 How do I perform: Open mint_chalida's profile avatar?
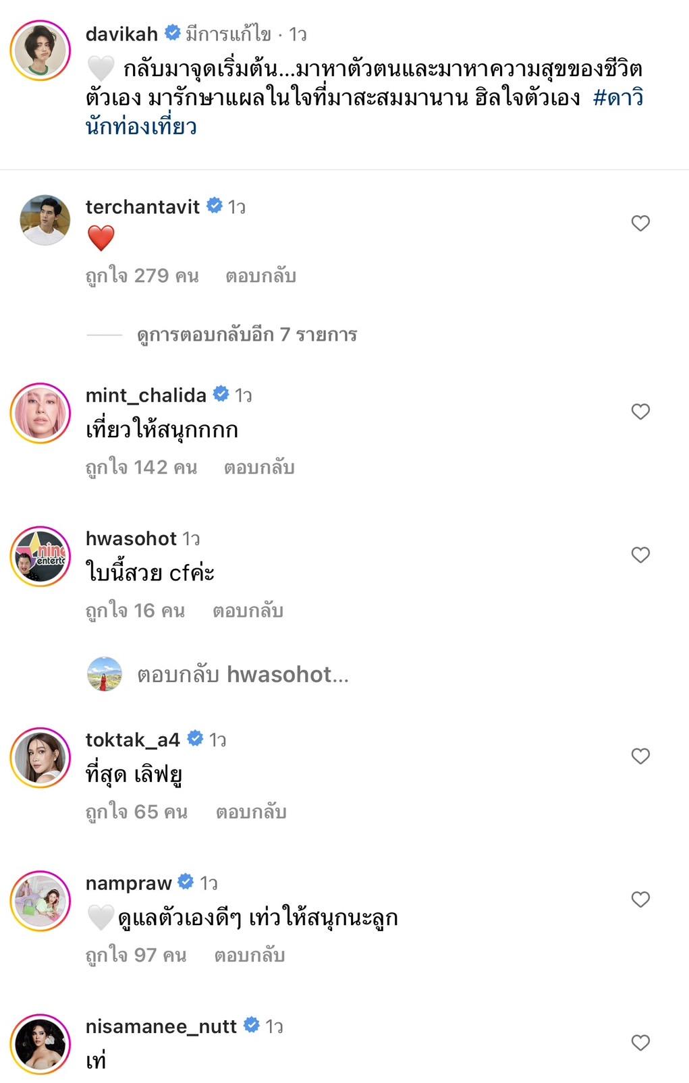[x=40, y=413]
